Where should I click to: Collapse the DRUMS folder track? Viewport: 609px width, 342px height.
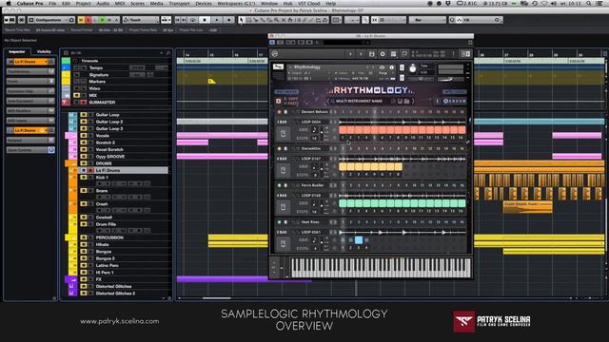coord(73,163)
